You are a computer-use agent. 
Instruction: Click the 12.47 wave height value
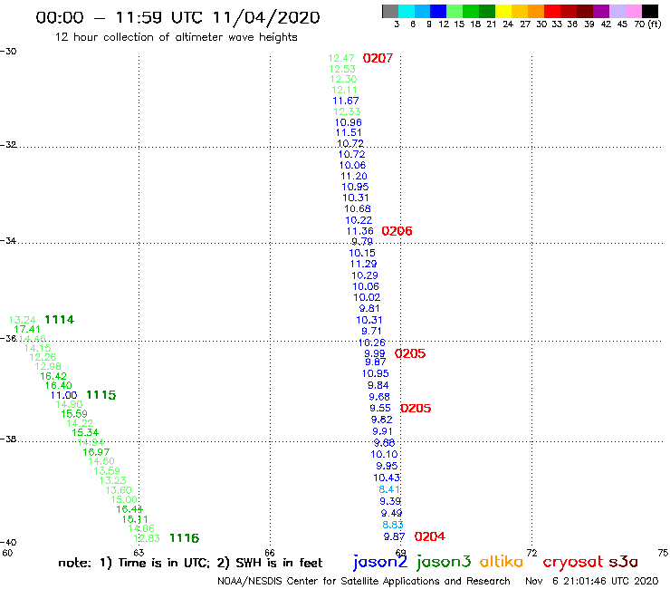point(341,58)
